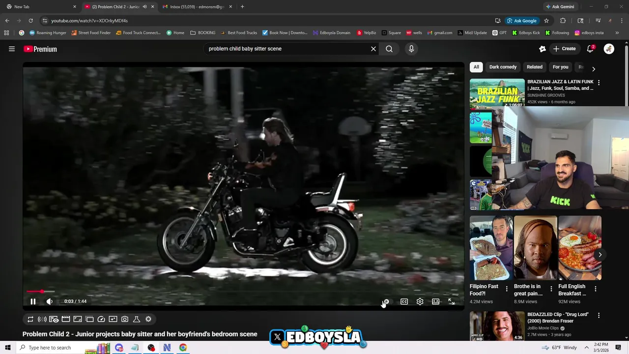Select the For you filter chip

[x=560, y=67]
